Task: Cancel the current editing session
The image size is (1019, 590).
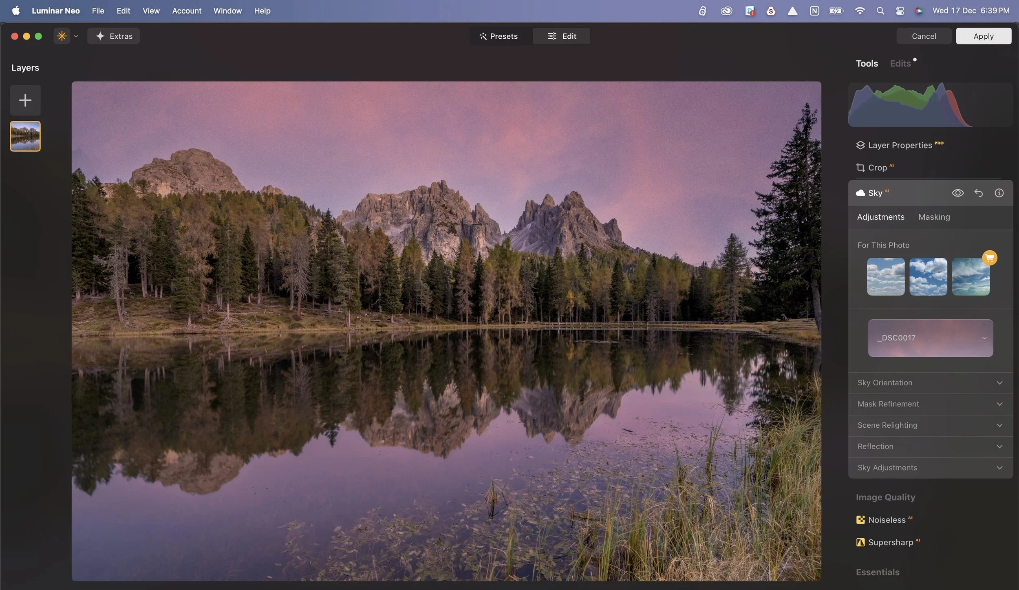Action: click(x=923, y=36)
